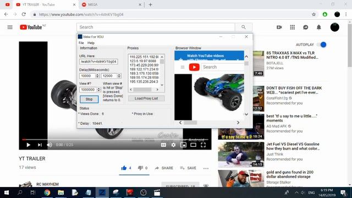352x198 pixels.
Task: Adjust the View # 1000000 stepper arrows
Action: (x=98, y=90)
